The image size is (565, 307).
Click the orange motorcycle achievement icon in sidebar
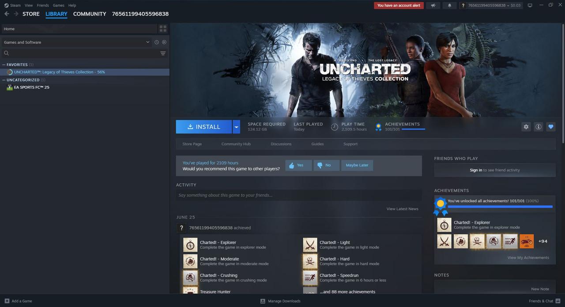point(527,241)
